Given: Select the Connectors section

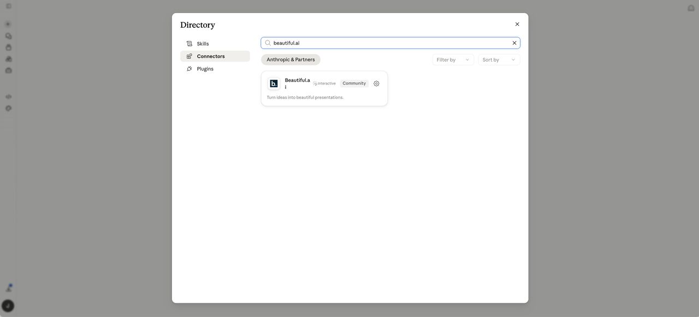Looking at the screenshot, I should 215,56.
